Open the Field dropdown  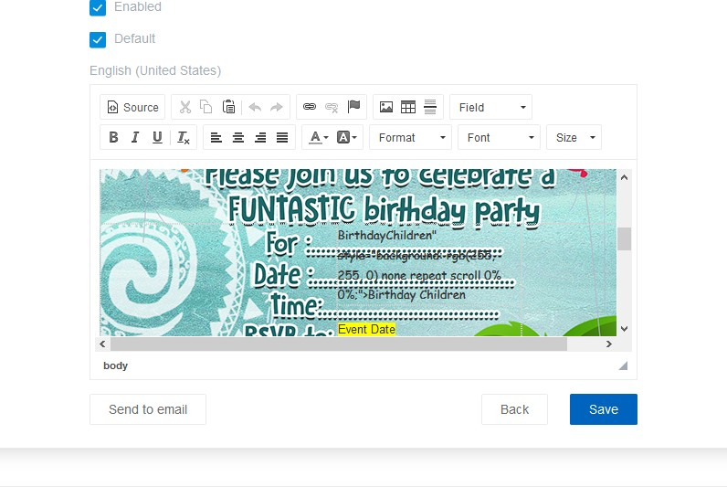pyautogui.click(x=490, y=107)
